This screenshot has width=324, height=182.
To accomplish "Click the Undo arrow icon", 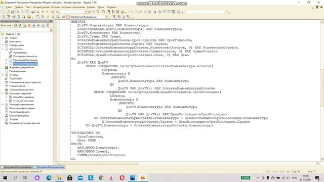I will point(43,12).
